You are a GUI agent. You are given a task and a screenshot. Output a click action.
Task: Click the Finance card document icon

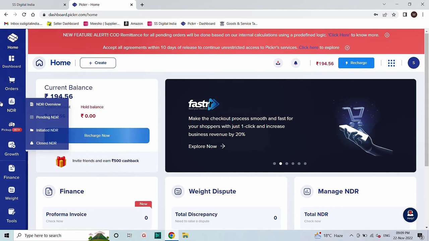(x=49, y=191)
